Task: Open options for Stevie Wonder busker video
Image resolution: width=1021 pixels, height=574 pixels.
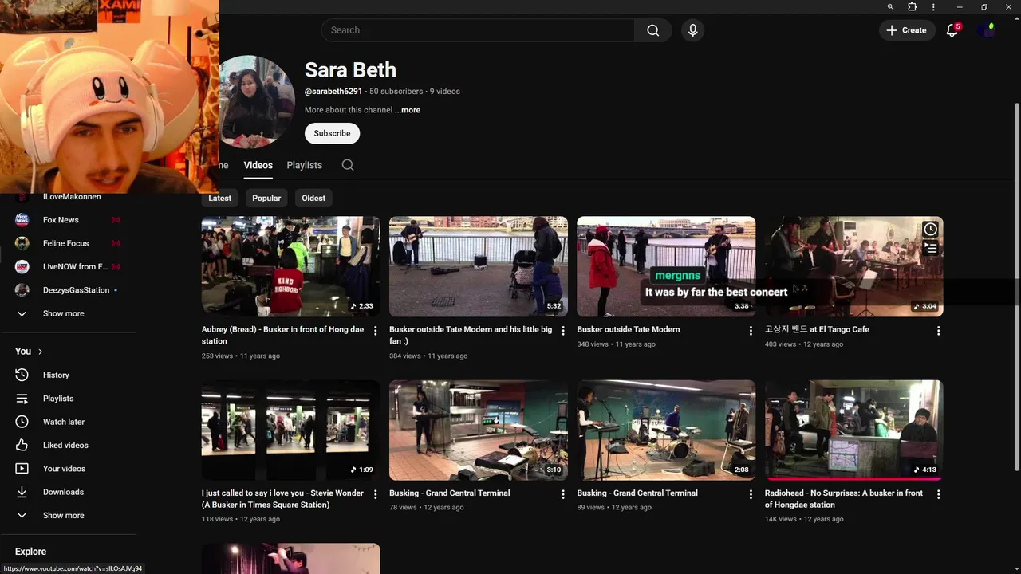Action: pos(375,494)
